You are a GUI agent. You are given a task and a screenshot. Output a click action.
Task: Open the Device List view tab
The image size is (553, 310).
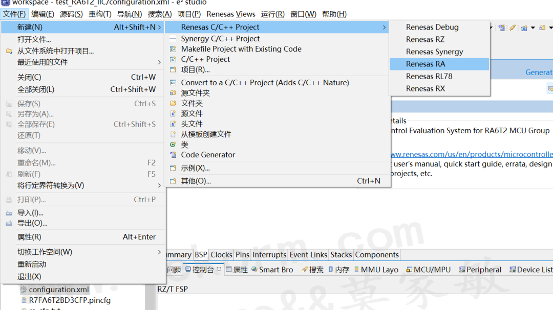pyautogui.click(x=531, y=270)
